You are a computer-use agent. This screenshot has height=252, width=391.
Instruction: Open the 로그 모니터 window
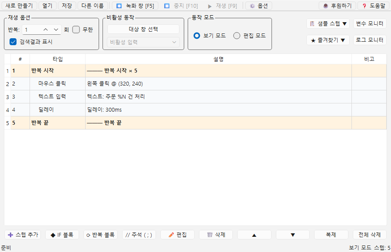click(x=370, y=40)
